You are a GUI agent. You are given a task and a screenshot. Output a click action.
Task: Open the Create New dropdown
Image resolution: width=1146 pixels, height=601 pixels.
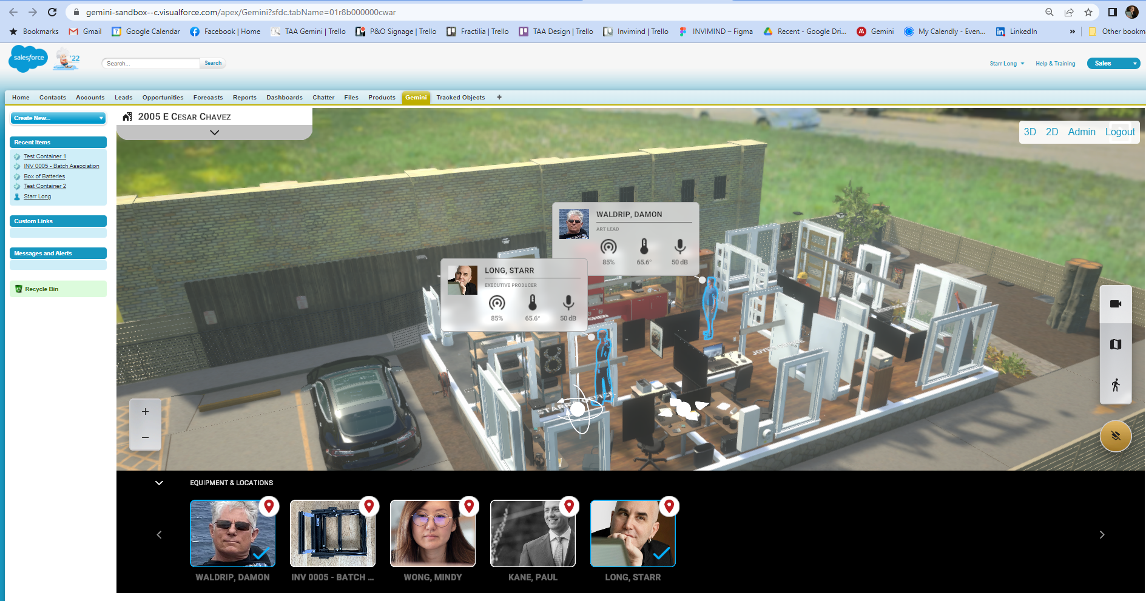58,118
